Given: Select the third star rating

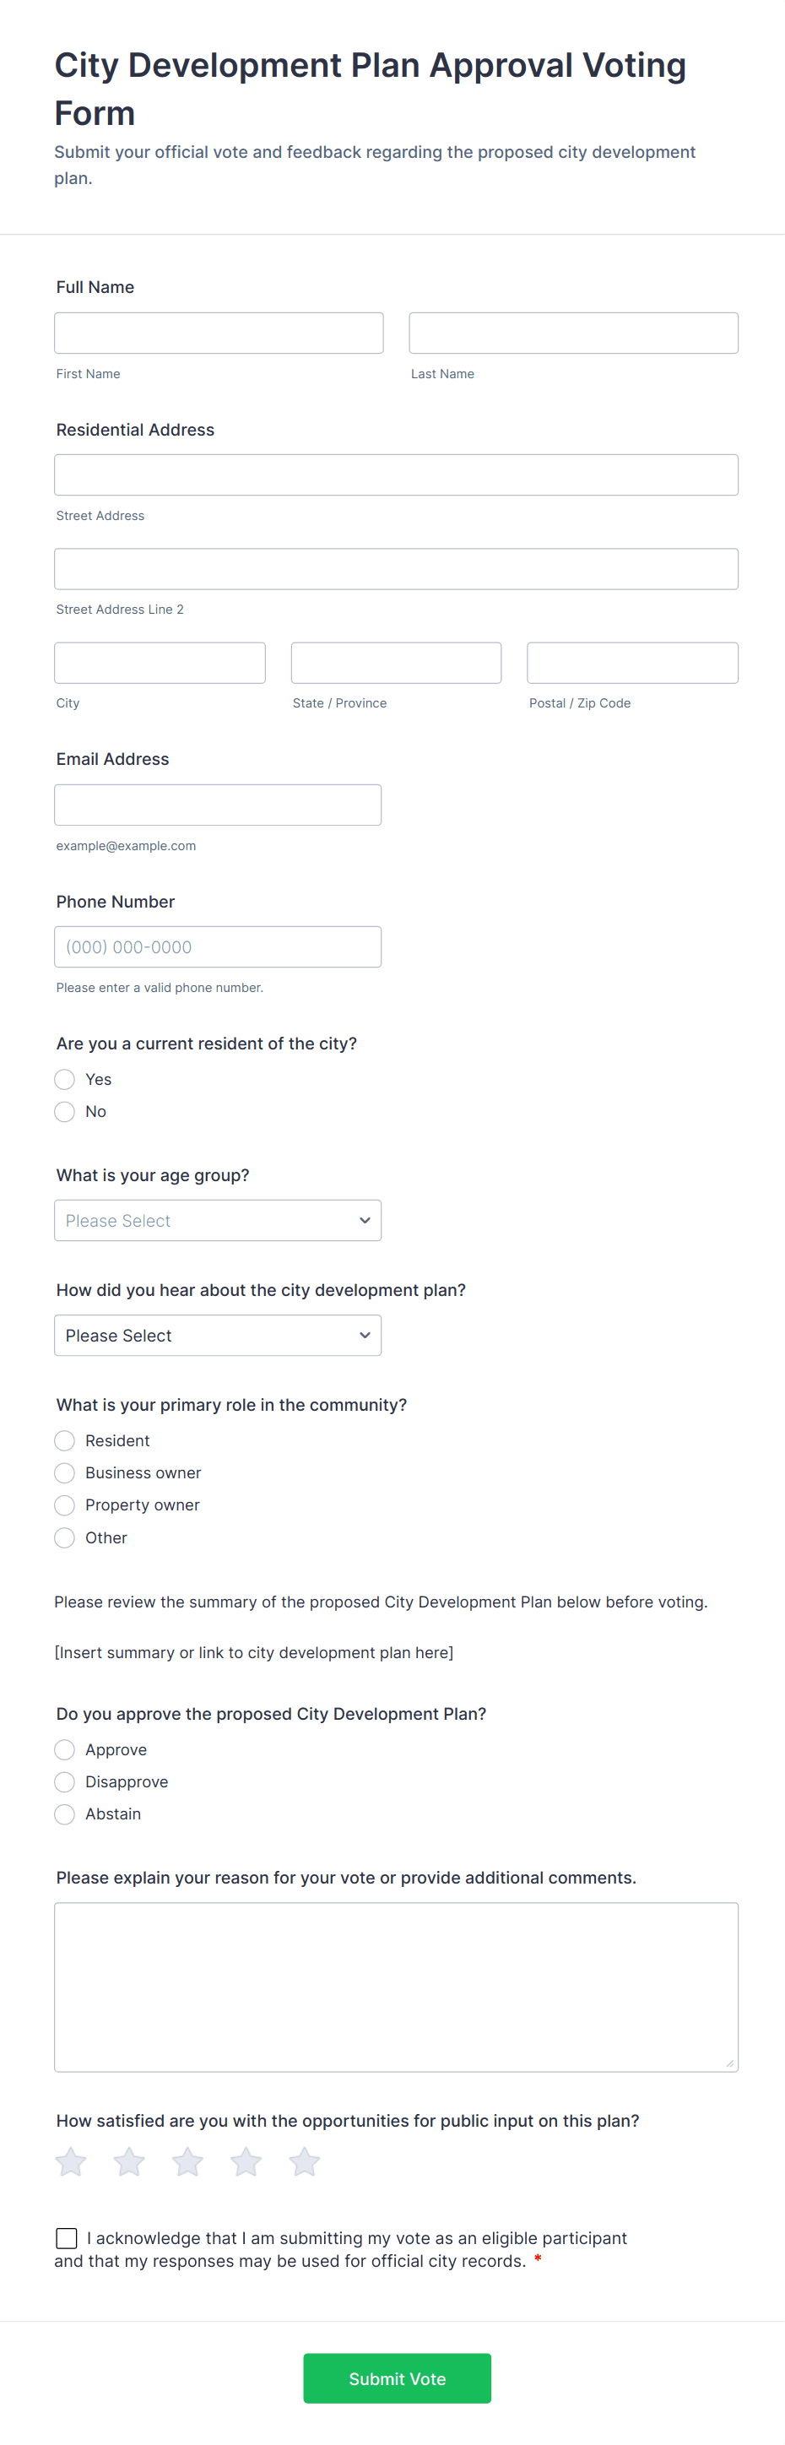Looking at the screenshot, I should pos(188,2161).
